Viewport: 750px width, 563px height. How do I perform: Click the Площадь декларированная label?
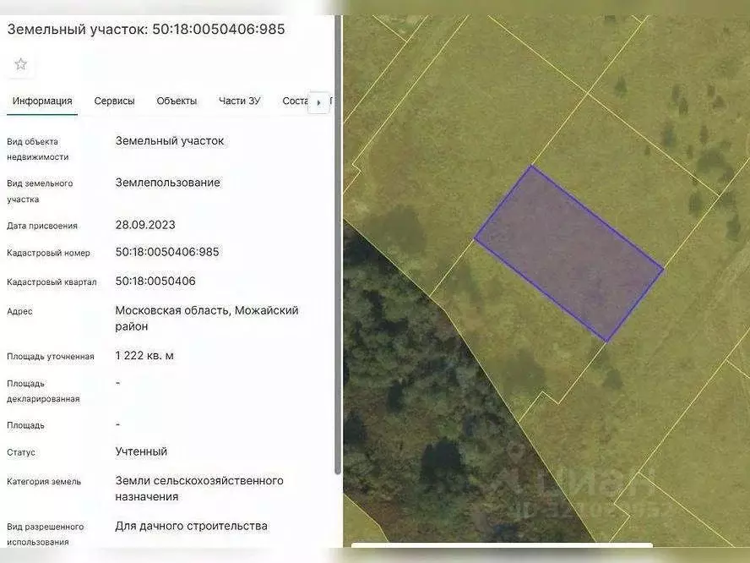43,391
